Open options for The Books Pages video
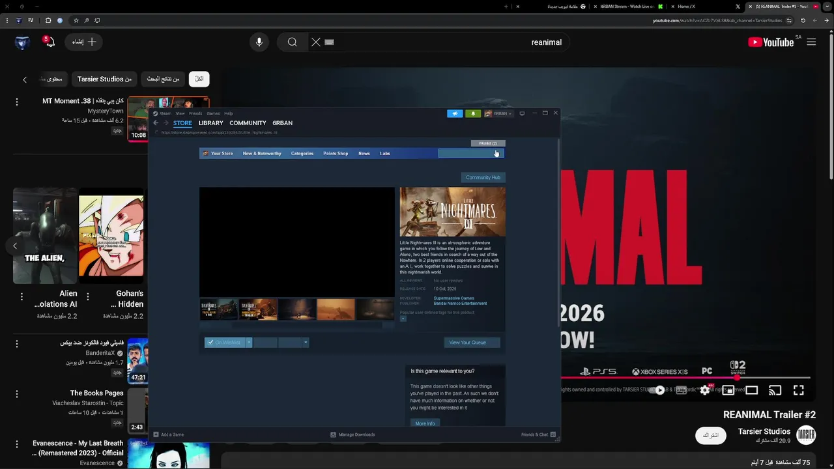 [x=17, y=393]
